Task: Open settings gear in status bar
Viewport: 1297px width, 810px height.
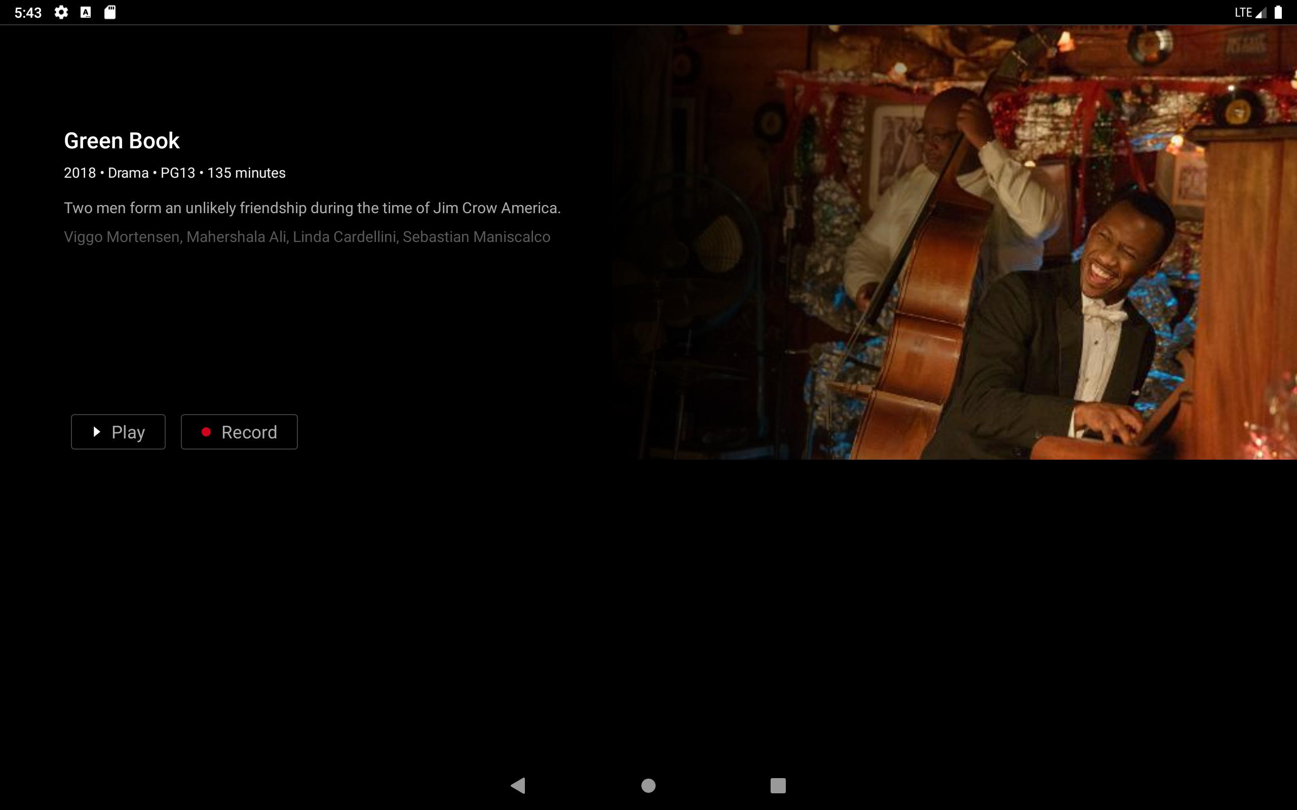Action: tap(61, 12)
